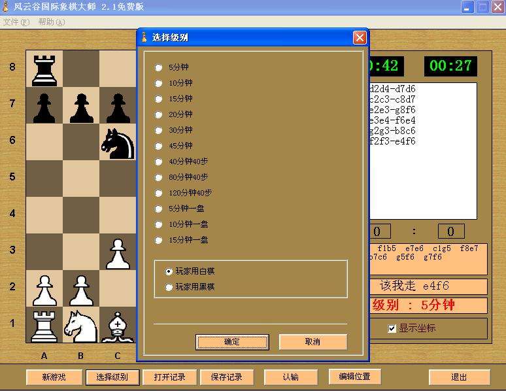This screenshot has height=391, width=506.
Task: Open the 文件 menu
Action: click(x=16, y=22)
